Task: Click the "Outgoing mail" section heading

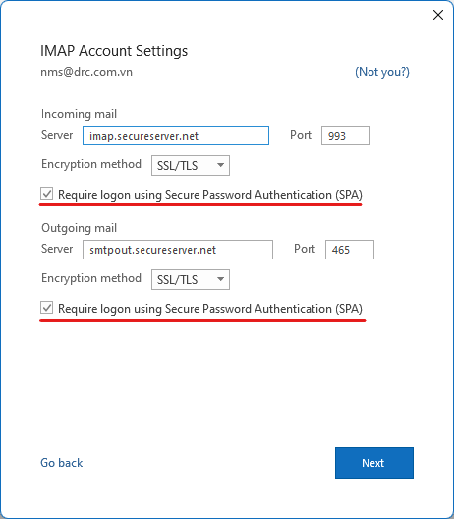Action: pyautogui.click(x=79, y=228)
